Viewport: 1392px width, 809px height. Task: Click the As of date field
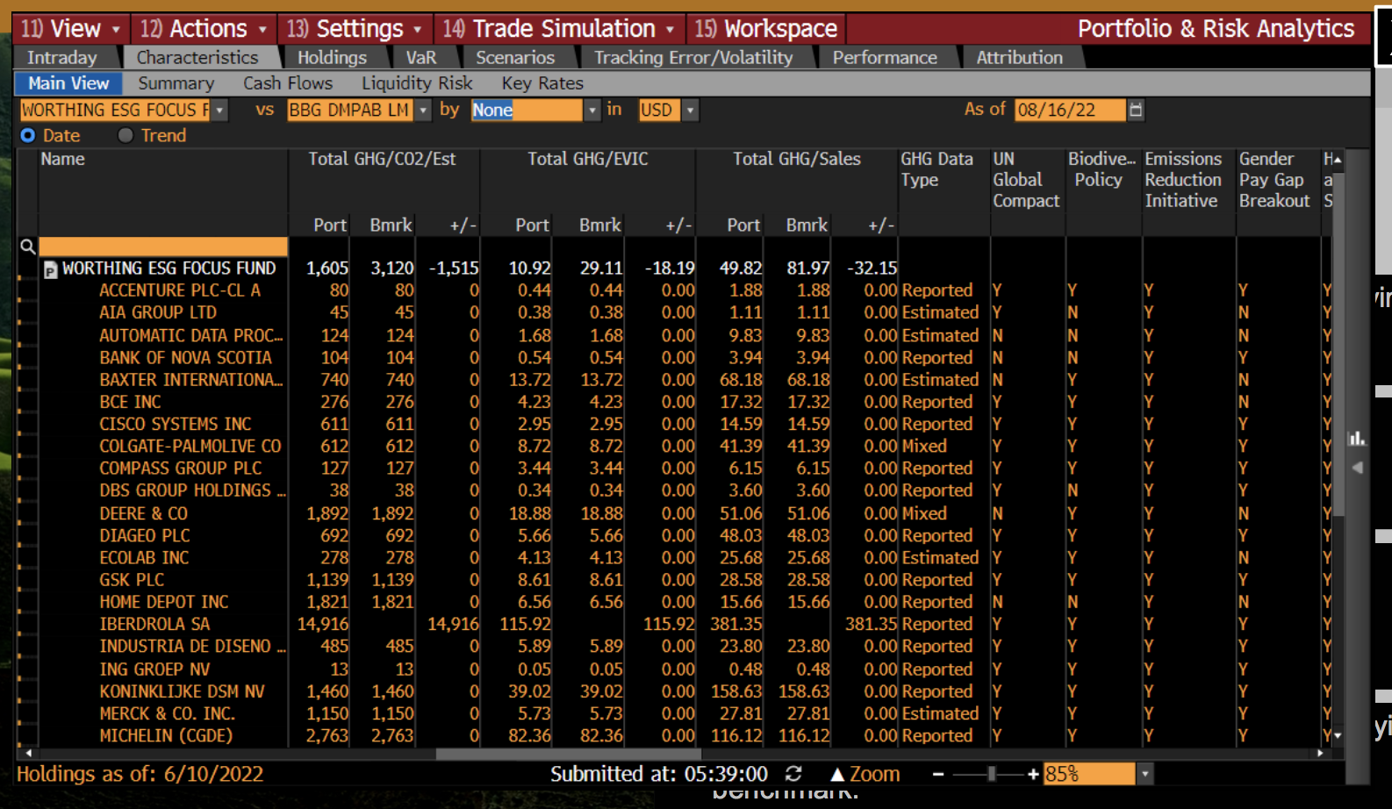pyautogui.click(x=1070, y=110)
